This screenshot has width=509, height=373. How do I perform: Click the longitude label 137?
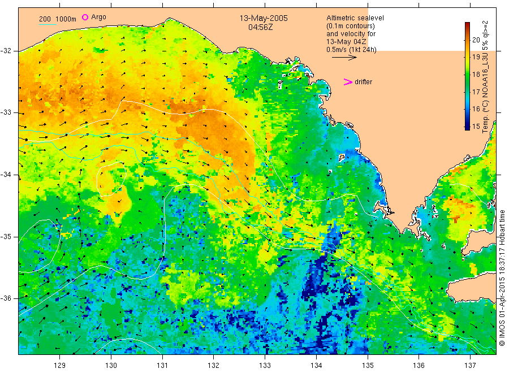click(x=471, y=366)
